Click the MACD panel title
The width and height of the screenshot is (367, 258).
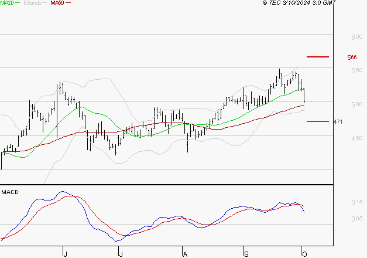coord(10,192)
